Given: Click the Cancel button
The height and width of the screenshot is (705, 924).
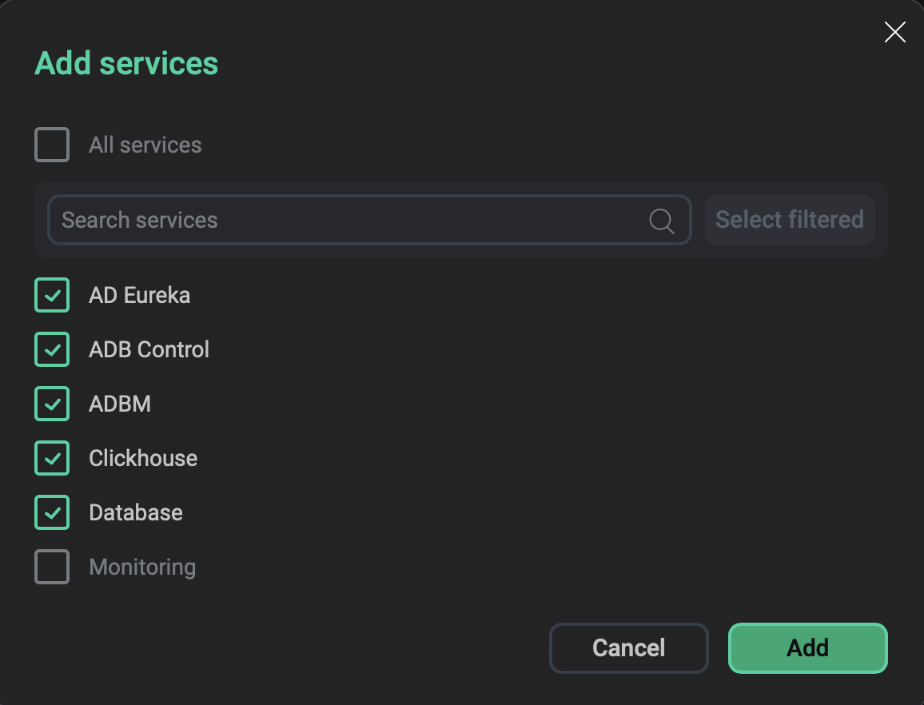Looking at the screenshot, I should pyautogui.click(x=628, y=647).
